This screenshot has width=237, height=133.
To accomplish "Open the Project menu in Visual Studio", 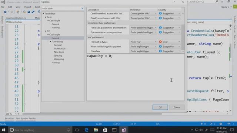I will (x=27, y=7).
